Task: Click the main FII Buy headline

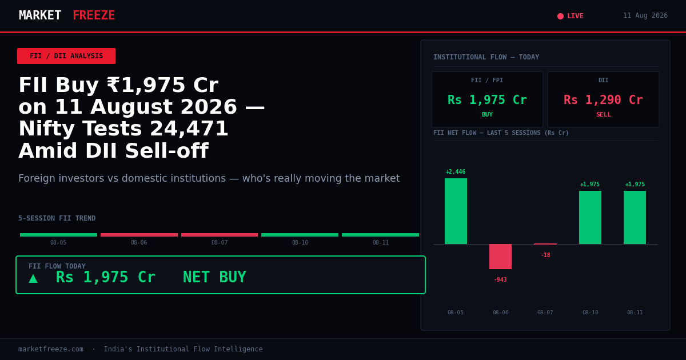Action: [142, 119]
